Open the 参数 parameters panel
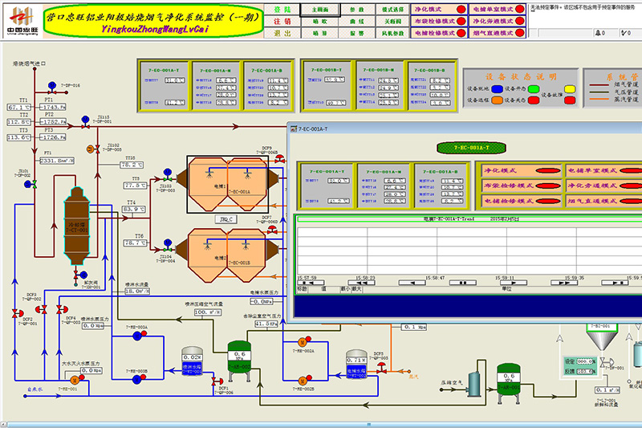The width and height of the screenshot is (642, 428). point(356,9)
